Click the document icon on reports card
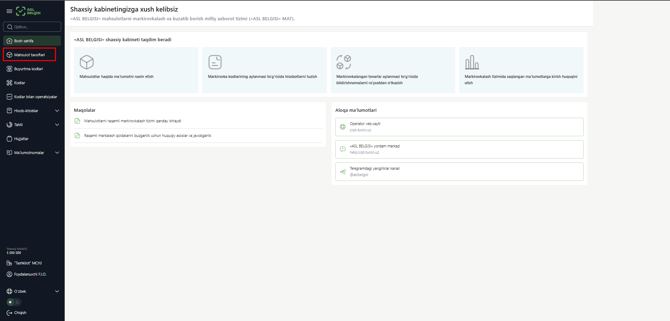This screenshot has width=670, height=321. 215,62
